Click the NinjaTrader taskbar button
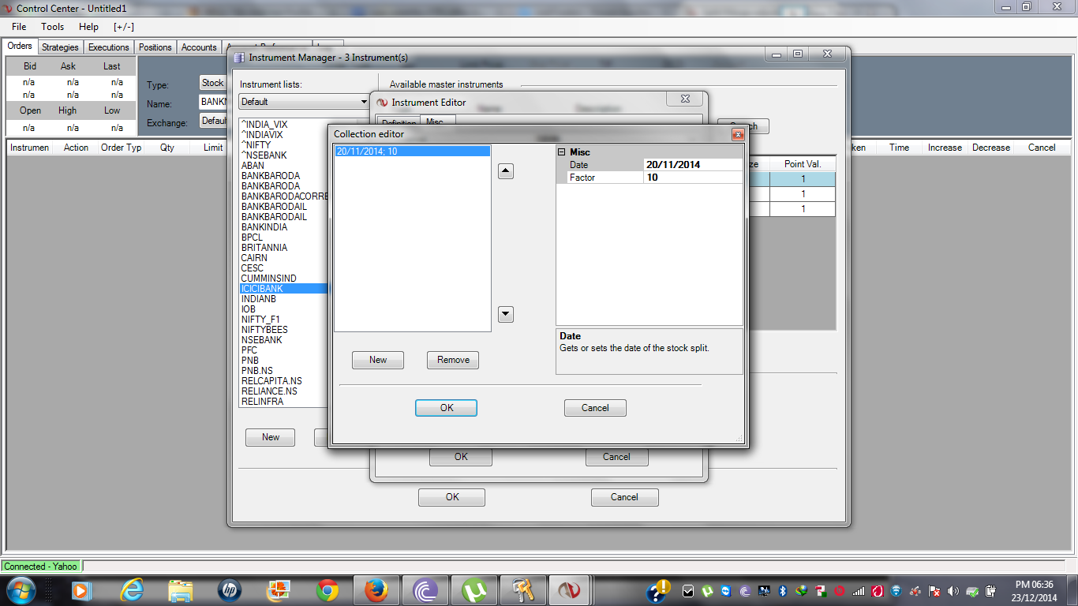This screenshot has height=606, width=1078. [569, 590]
